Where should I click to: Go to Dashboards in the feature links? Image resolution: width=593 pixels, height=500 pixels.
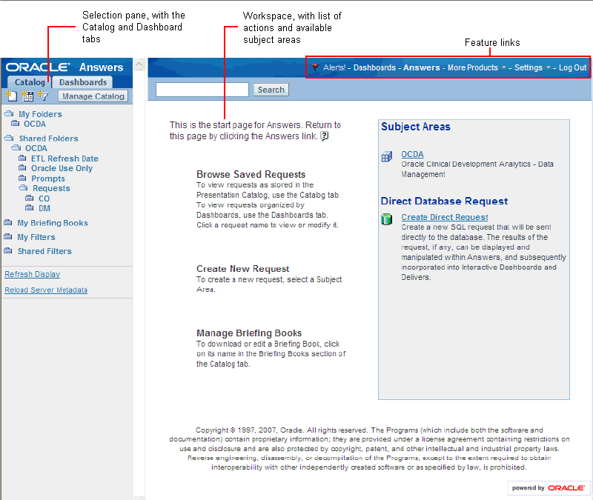click(374, 67)
